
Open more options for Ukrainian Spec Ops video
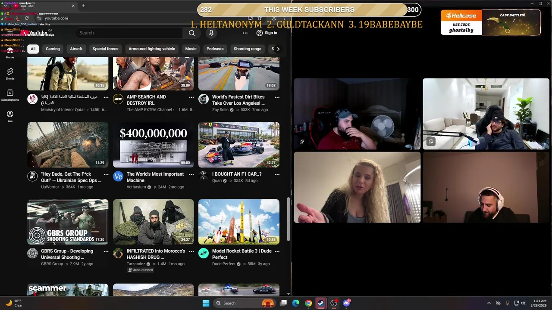point(106,174)
